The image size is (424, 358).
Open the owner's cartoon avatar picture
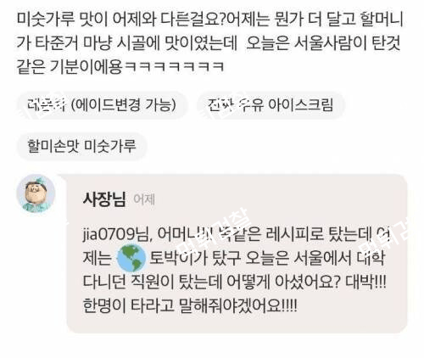(x=36, y=193)
